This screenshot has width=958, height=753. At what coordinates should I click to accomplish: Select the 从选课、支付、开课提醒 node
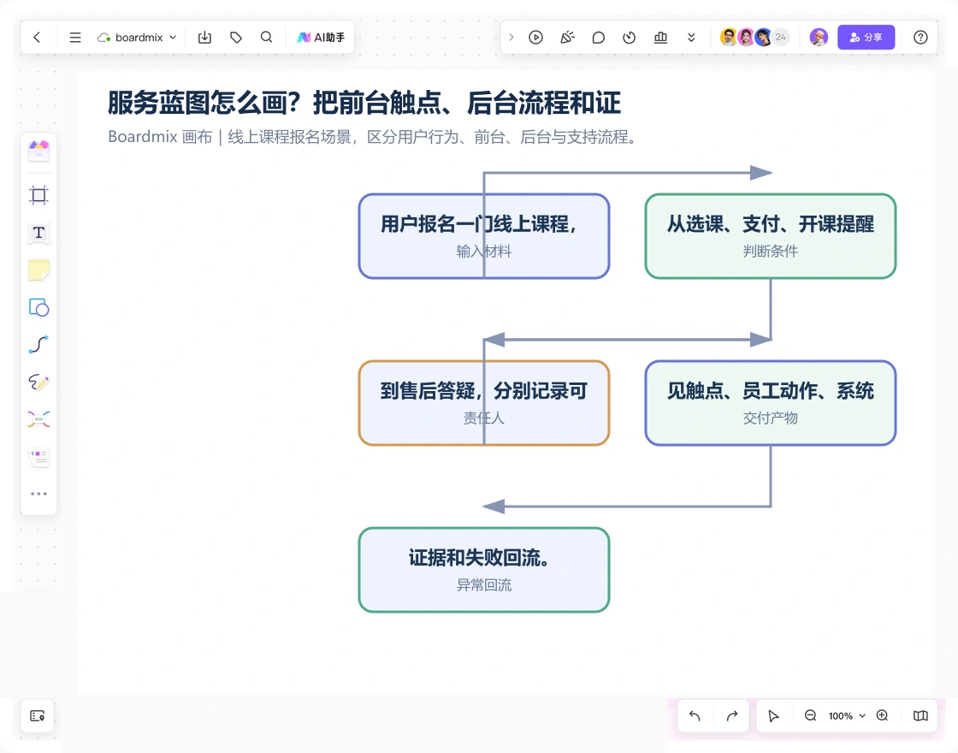(771, 236)
